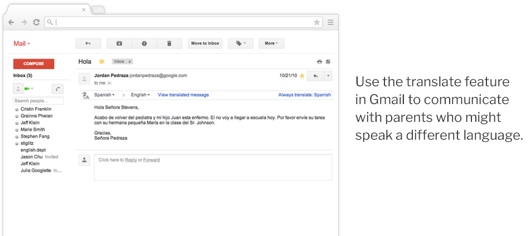531x236 pixels.
Task: Expand the More actions dropdown
Action: 271,43
